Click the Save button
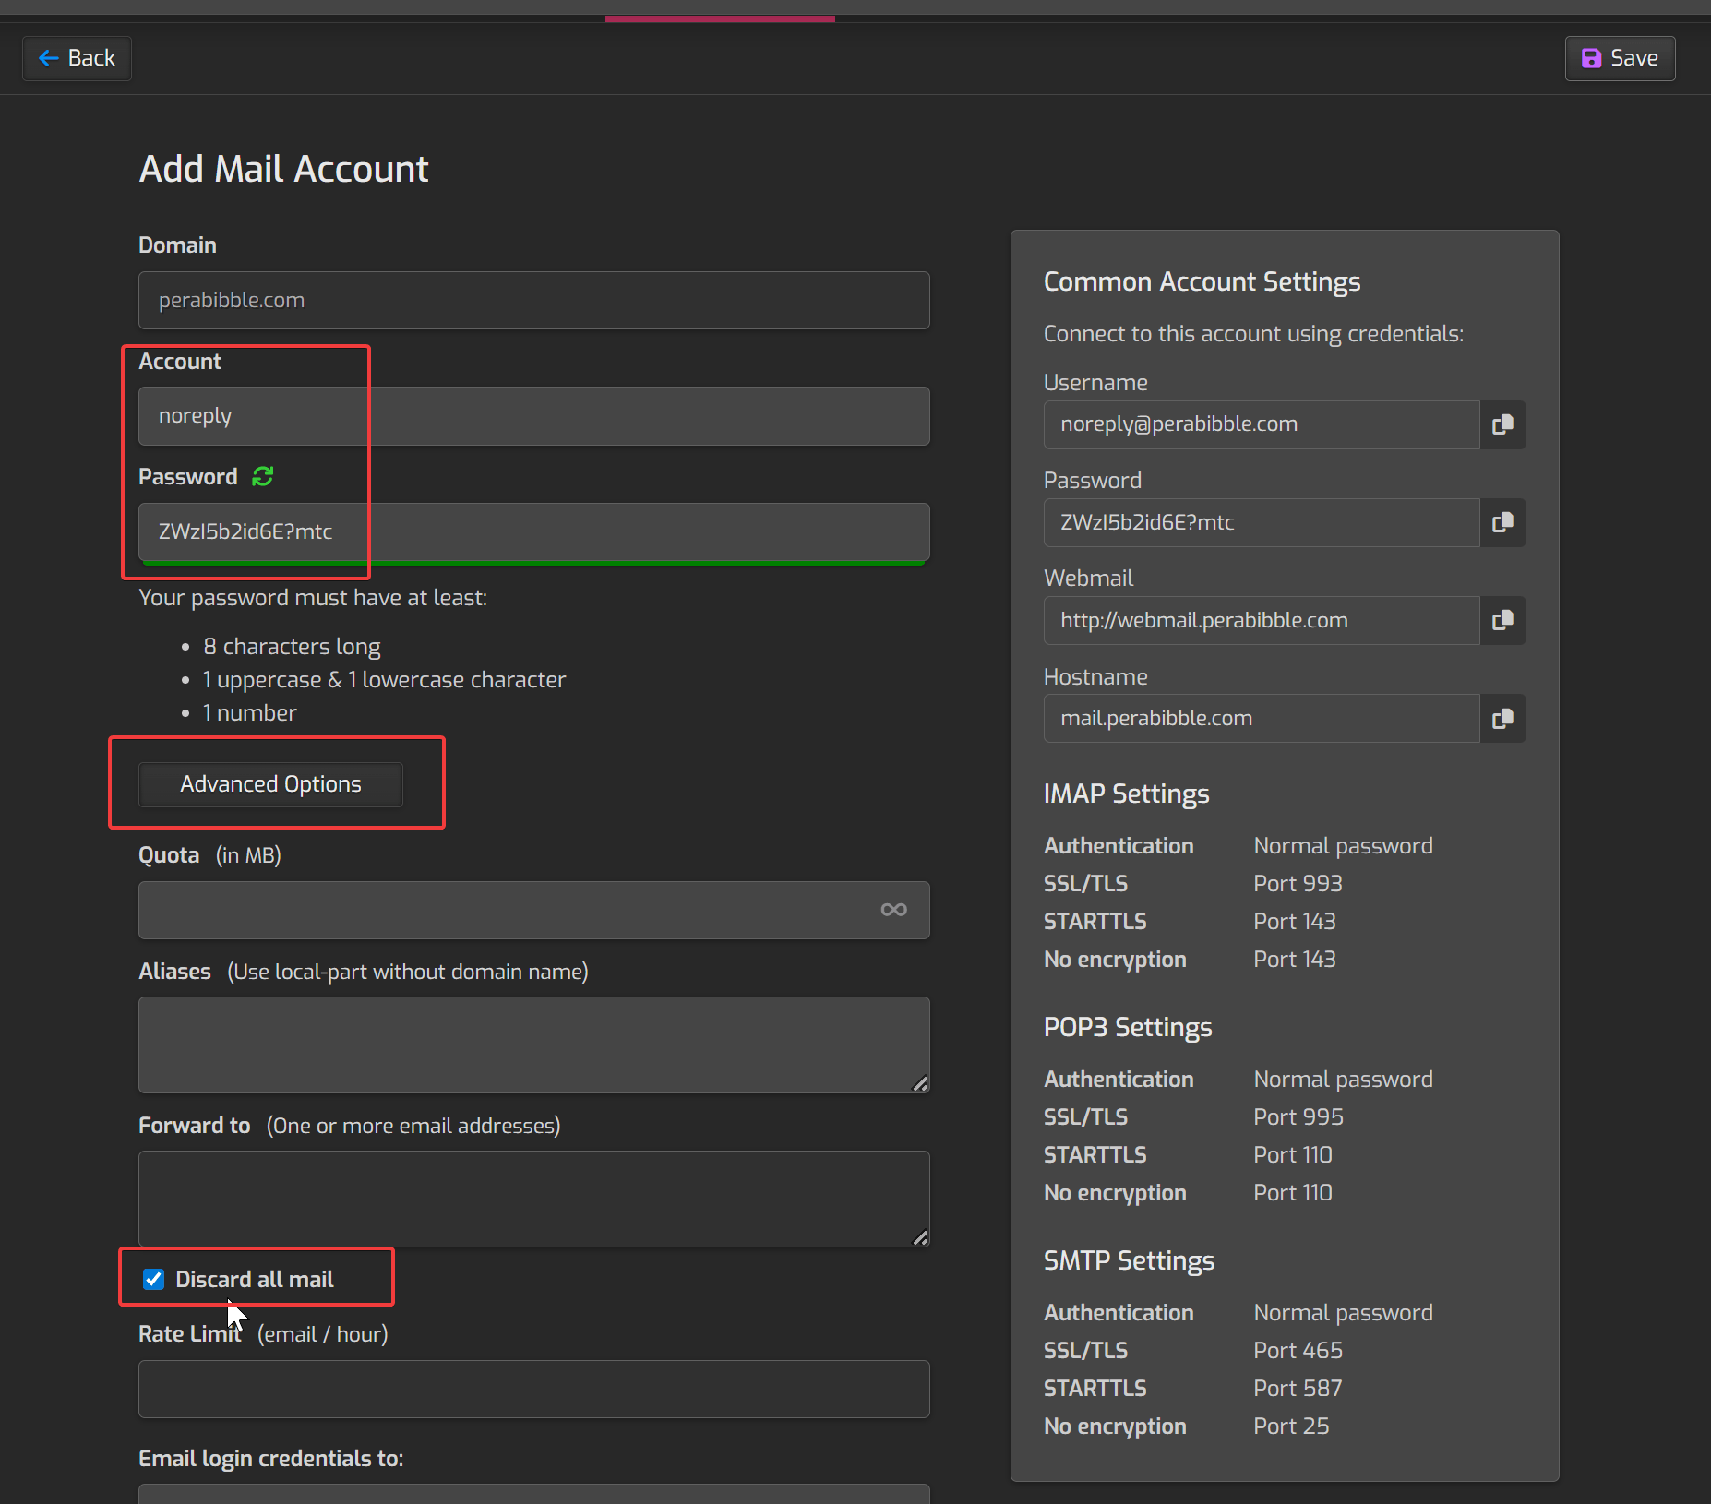This screenshot has height=1504, width=1711. 1620,58
